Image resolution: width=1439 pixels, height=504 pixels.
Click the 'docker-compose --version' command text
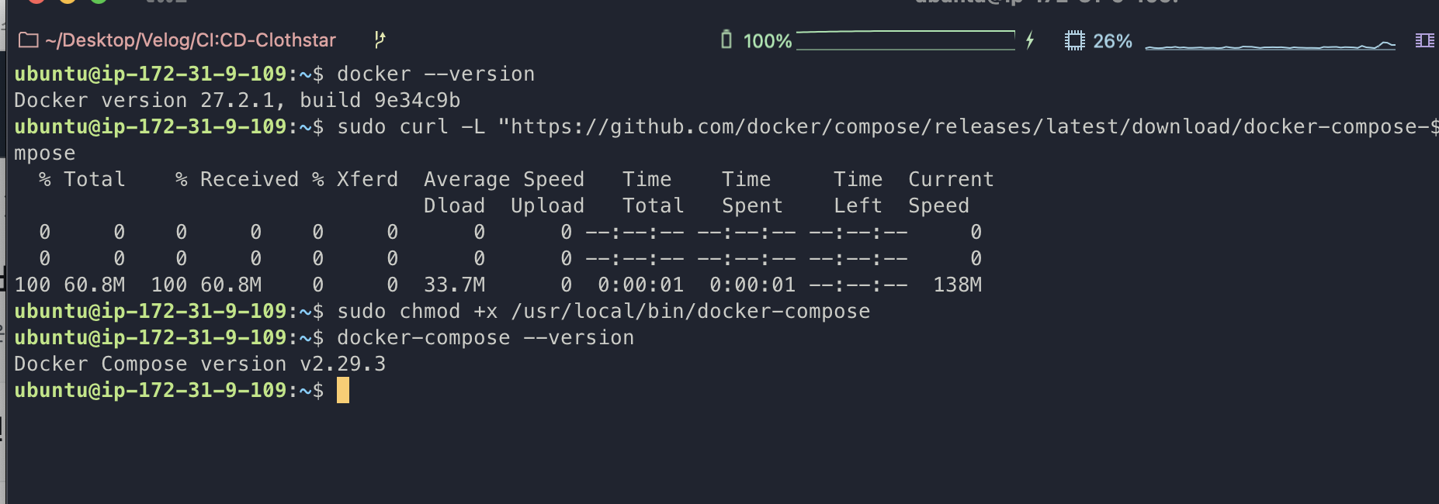[485, 338]
